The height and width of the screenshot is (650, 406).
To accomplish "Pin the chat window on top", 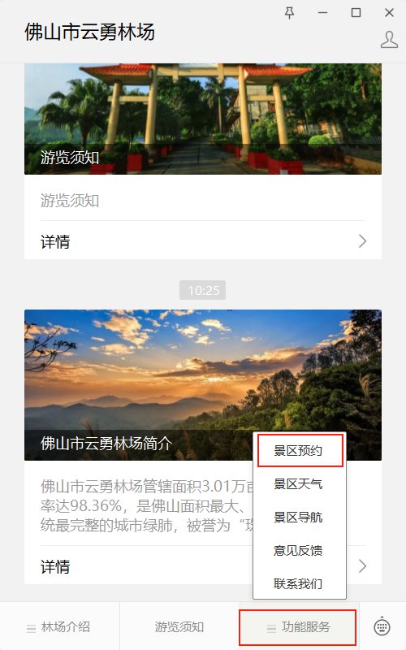I will point(289,13).
